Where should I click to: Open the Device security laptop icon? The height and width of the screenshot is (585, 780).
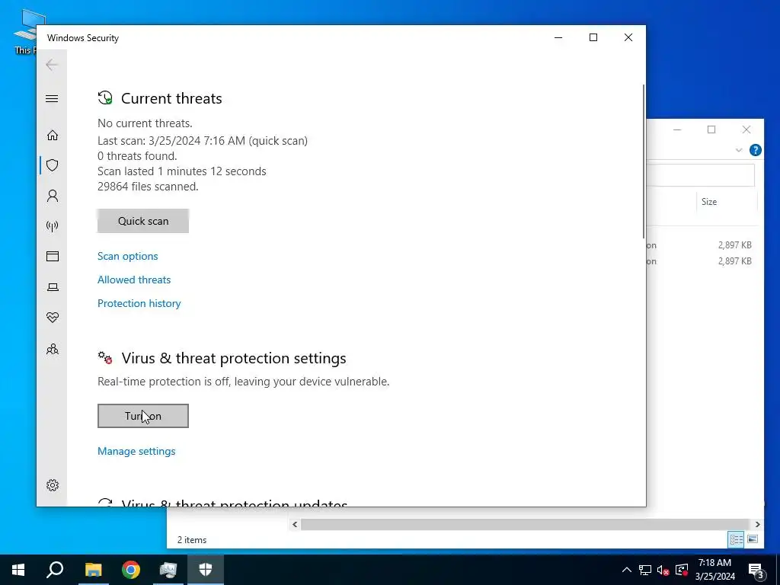[x=53, y=287]
